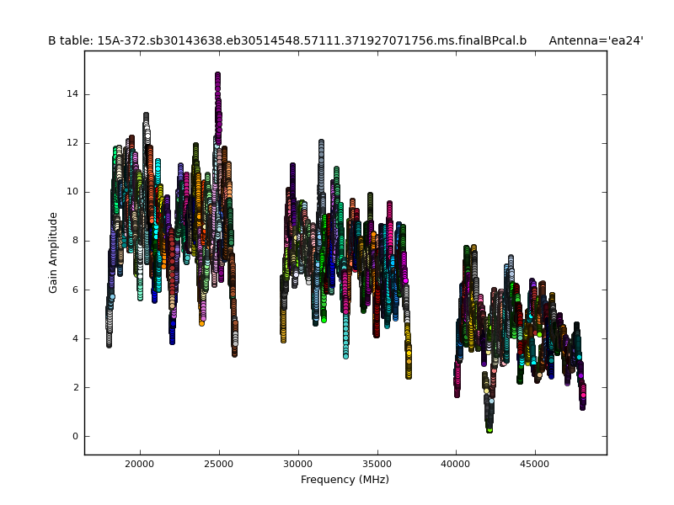Click the 4 y-axis tick label
The image size is (674, 505).
click(76, 338)
